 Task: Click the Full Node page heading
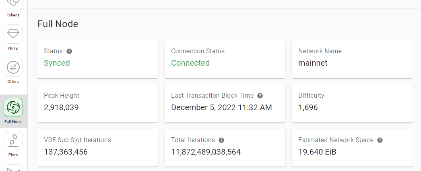click(x=58, y=24)
